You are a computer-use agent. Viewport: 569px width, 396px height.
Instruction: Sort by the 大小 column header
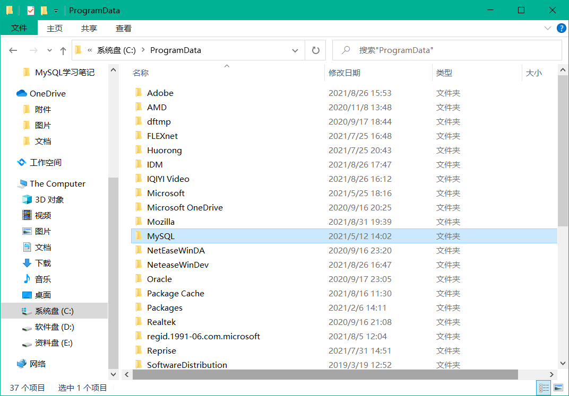534,73
